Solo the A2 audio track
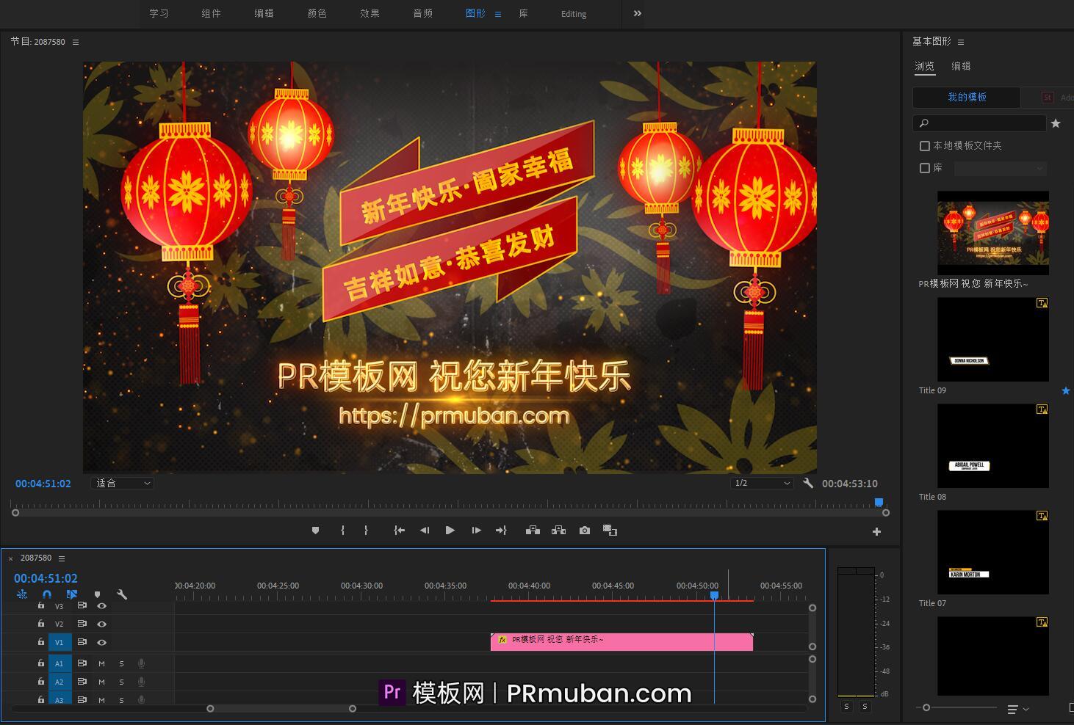The width and height of the screenshot is (1074, 725). pos(121,681)
